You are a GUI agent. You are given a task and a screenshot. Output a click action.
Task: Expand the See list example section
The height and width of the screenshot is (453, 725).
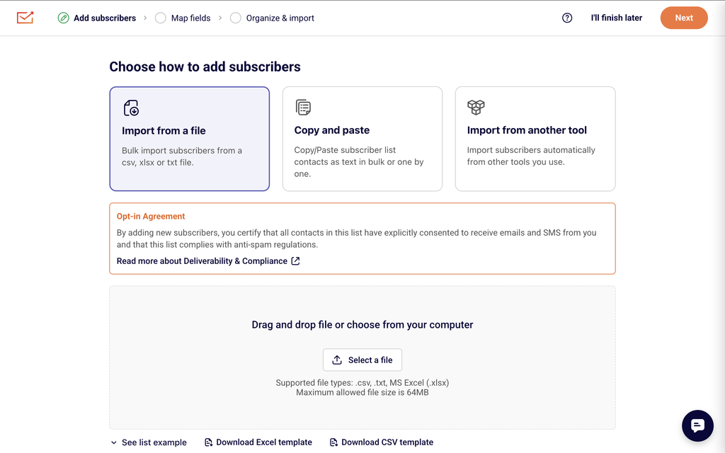tap(149, 442)
